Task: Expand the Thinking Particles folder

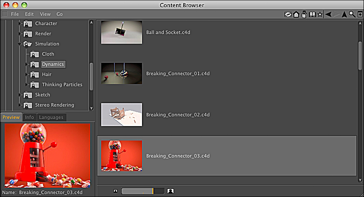Action: tap(26, 85)
